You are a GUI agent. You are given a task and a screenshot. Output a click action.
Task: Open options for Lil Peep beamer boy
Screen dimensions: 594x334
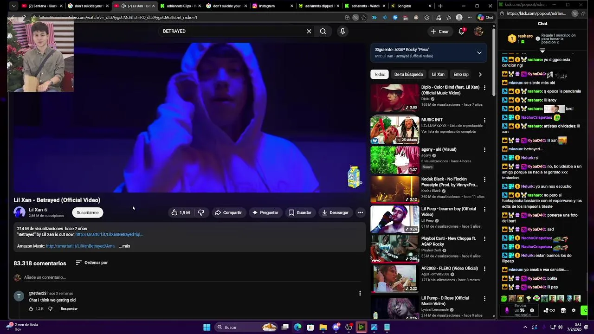point(484,209)
